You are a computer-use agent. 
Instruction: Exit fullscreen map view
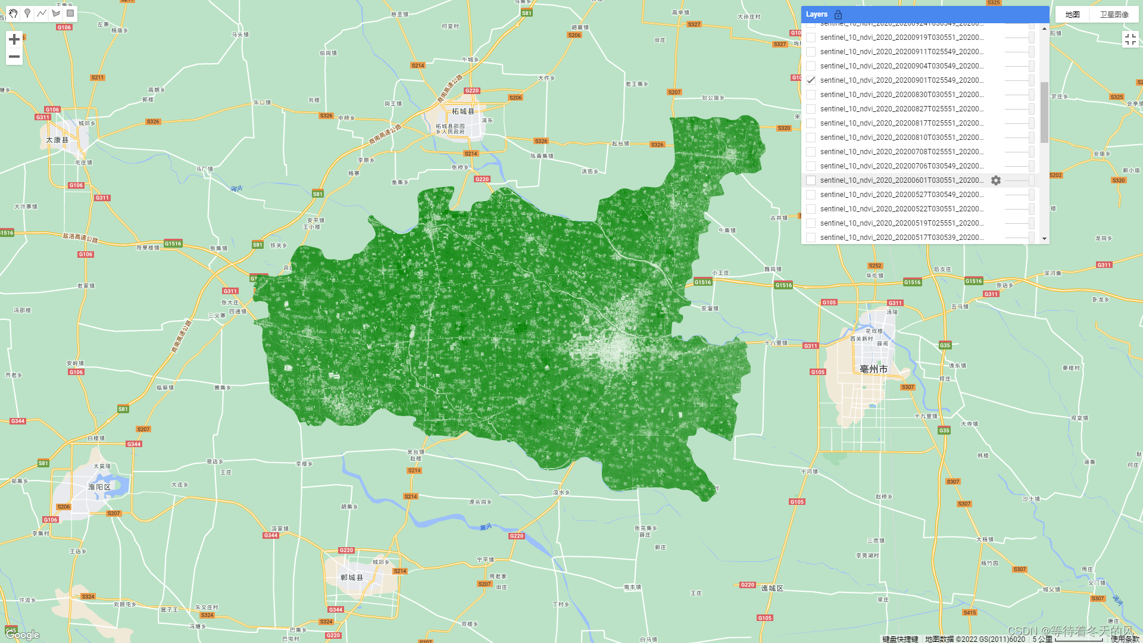click(x=1130, y=39)
